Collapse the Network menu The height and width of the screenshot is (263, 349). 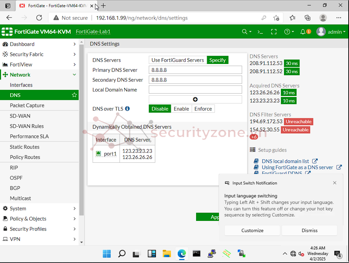click(x=39, y=75)
